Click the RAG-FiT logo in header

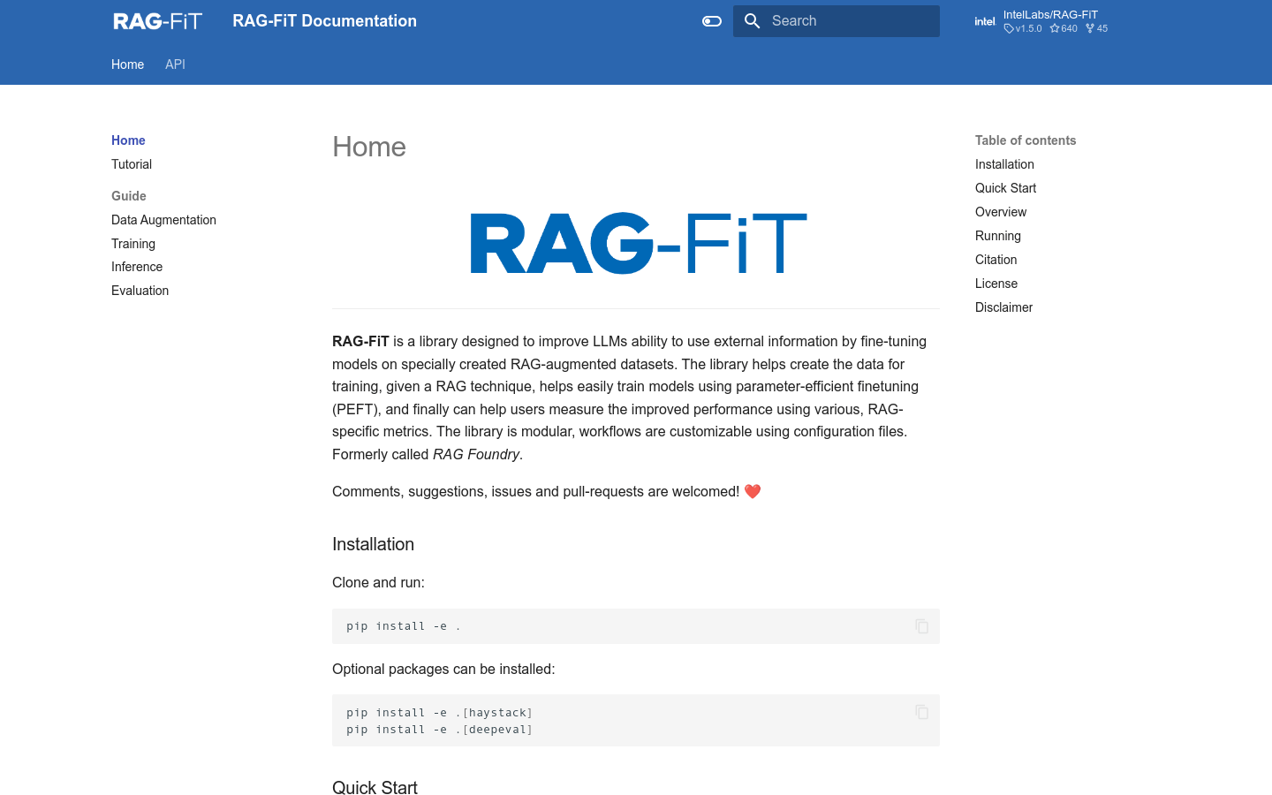[158, 21]
